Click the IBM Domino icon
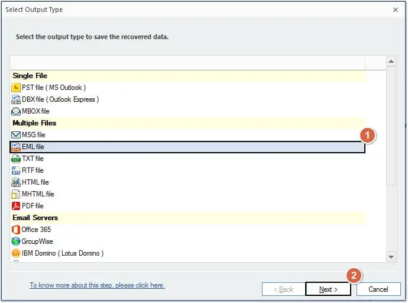 (16, 253)
